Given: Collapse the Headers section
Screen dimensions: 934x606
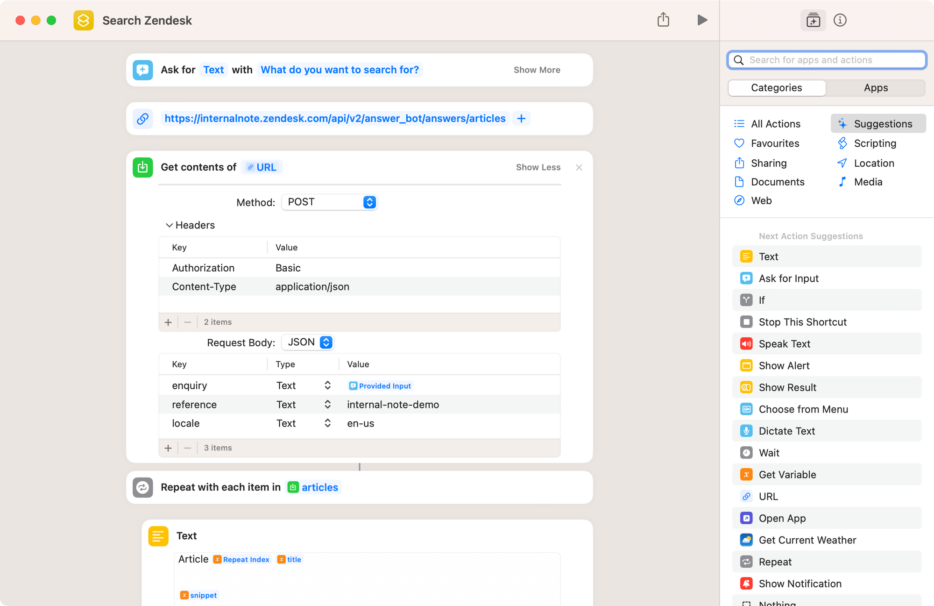Looking at the screenshot, I should coord(169,225).
